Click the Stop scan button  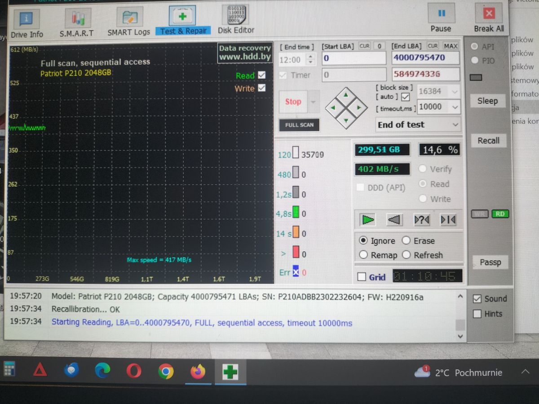click(293, 102)
